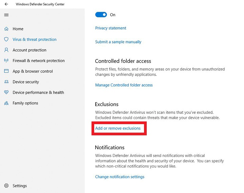Click the Home house icon
The height and width of the screenshot is (193, 244).
click(6, 29)
